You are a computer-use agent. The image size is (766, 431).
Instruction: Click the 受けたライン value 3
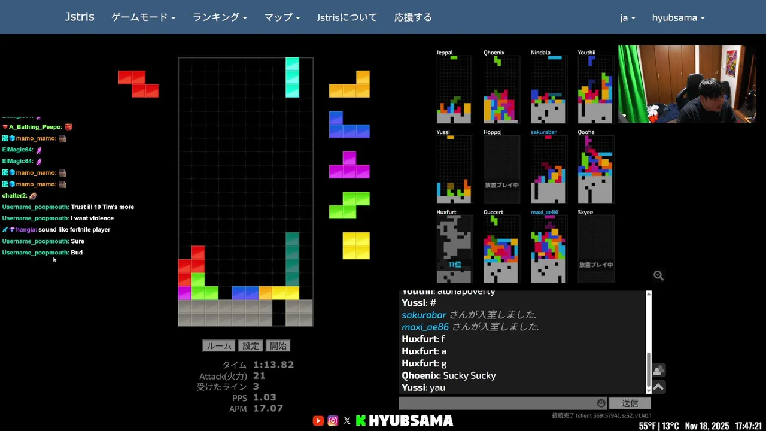pyautogui.click(x=256, y=387)
